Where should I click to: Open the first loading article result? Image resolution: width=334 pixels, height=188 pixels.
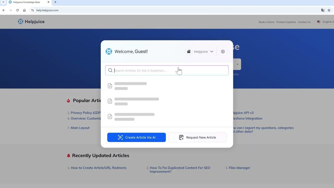pos(167,86)
